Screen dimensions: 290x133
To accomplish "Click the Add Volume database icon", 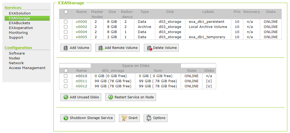I will [66, 48].
